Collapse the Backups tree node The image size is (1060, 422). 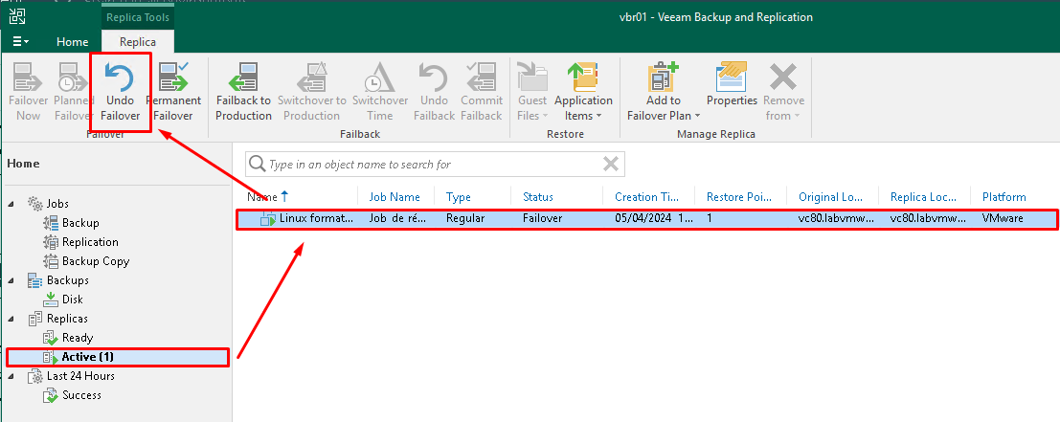(x=11, y=280)
